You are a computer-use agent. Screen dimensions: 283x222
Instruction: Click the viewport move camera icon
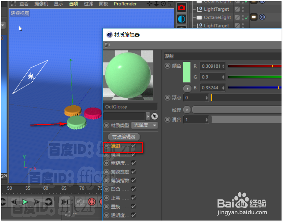(x=149, y=4)
